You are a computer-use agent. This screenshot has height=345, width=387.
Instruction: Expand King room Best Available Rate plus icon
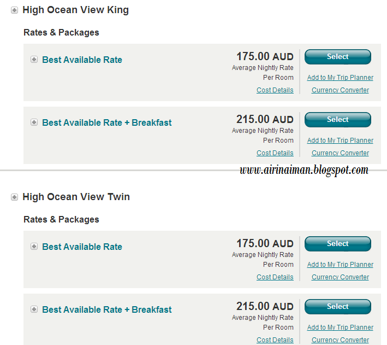(x=34, y=60)
